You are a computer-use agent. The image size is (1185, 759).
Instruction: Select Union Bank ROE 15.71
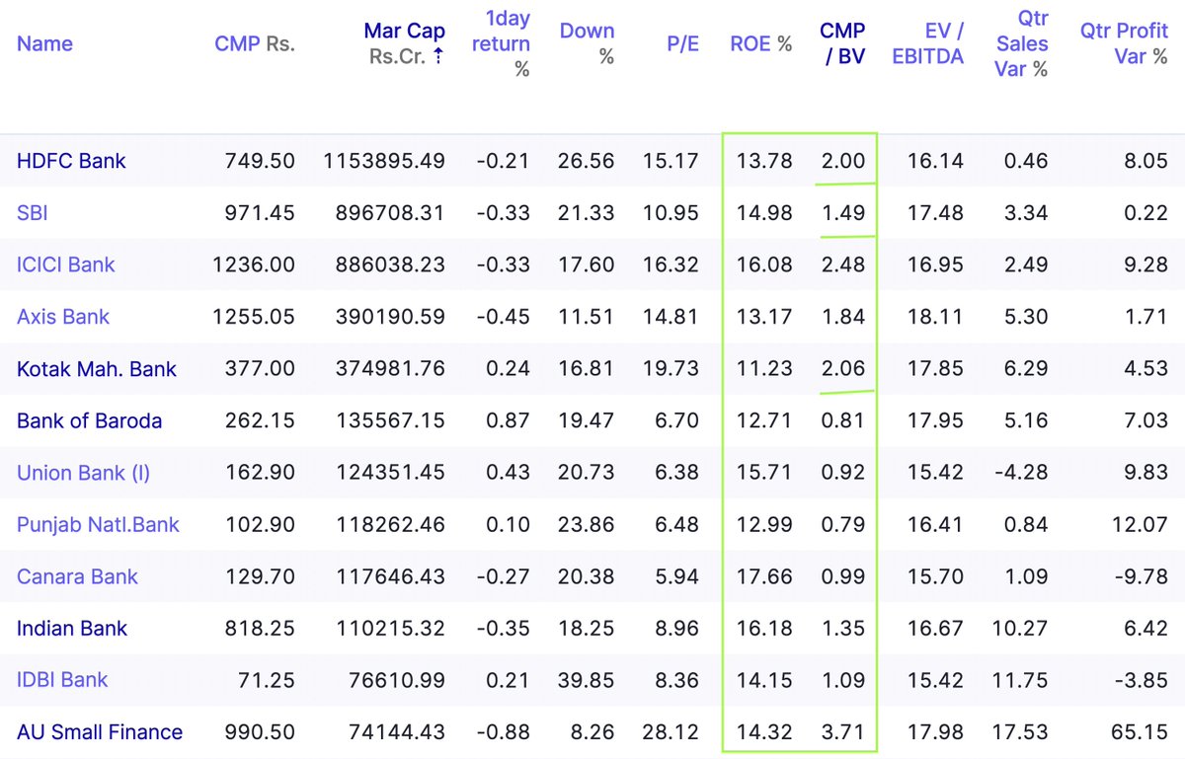coord(764,473)
